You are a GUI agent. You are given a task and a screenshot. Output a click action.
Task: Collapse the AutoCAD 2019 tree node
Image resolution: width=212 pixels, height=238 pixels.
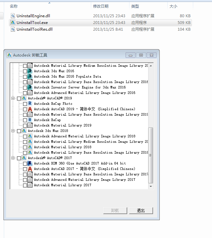tap(13, 98)
